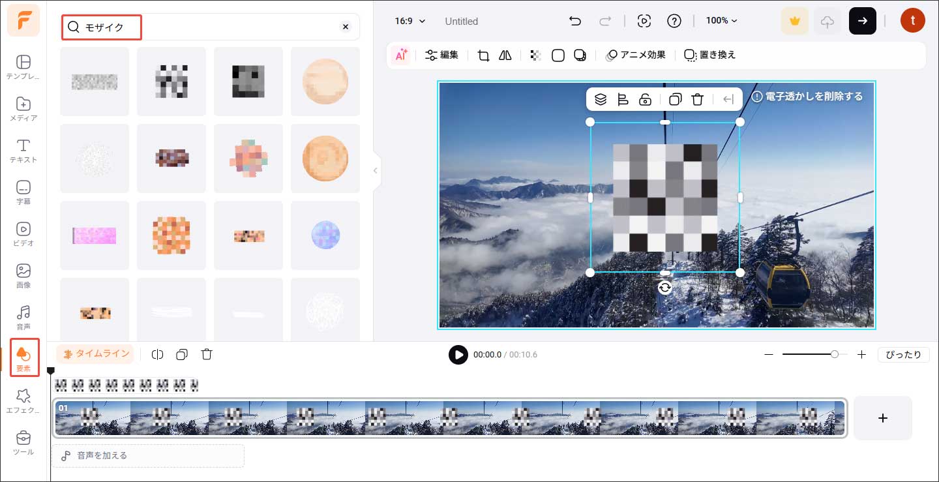Select the blue holographic circle mosaic thumbnail

pyautogui.click(x=325, y=235)
